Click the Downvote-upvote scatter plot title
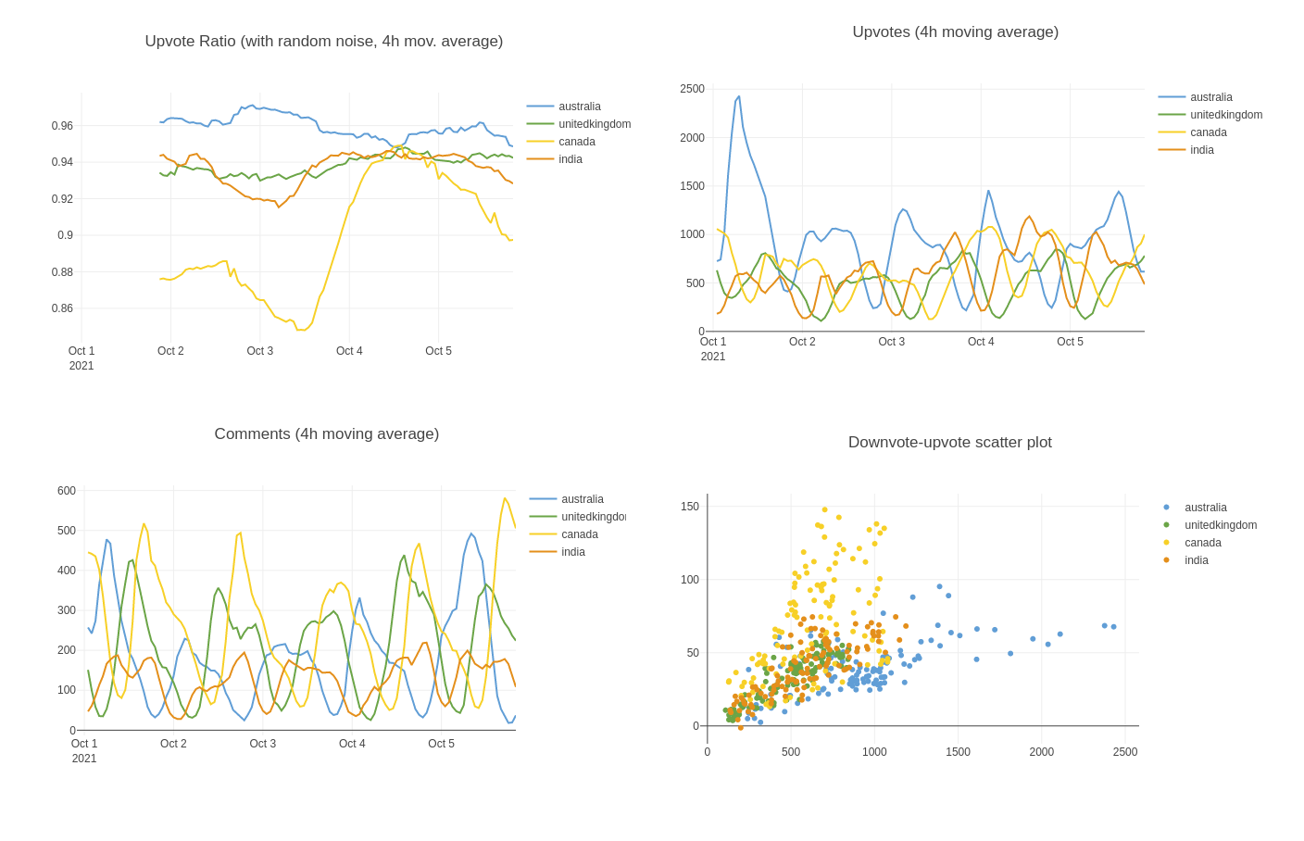Screen dimensions: 1304x841 coord(950,443)
